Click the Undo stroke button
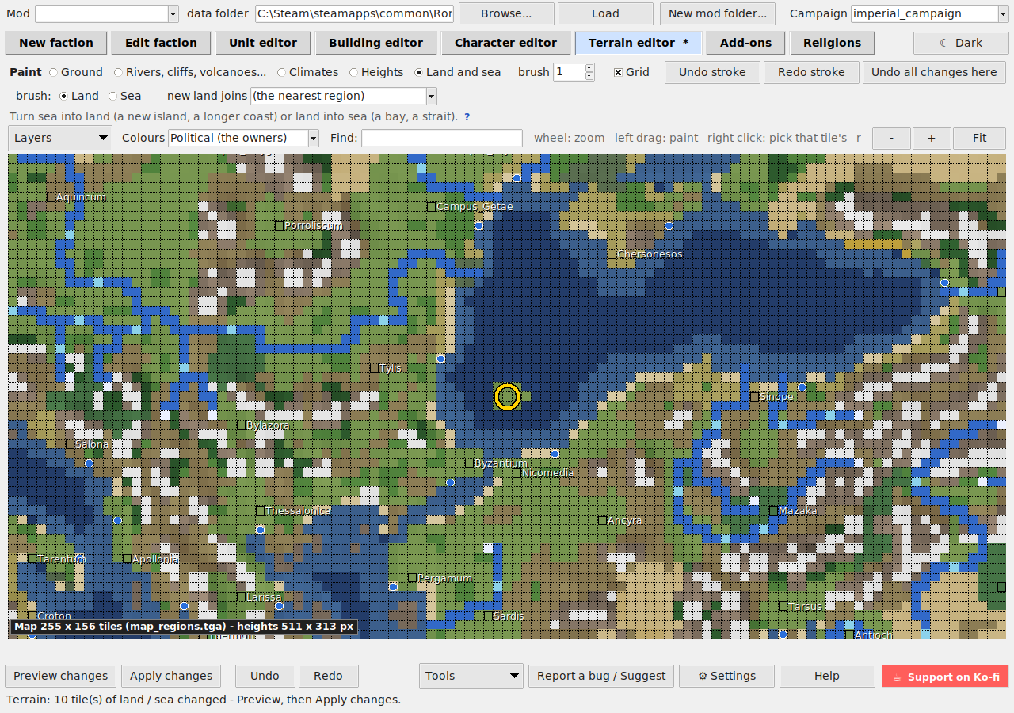The width and height of the screenshot is (1014, 713). click(712, 72)
